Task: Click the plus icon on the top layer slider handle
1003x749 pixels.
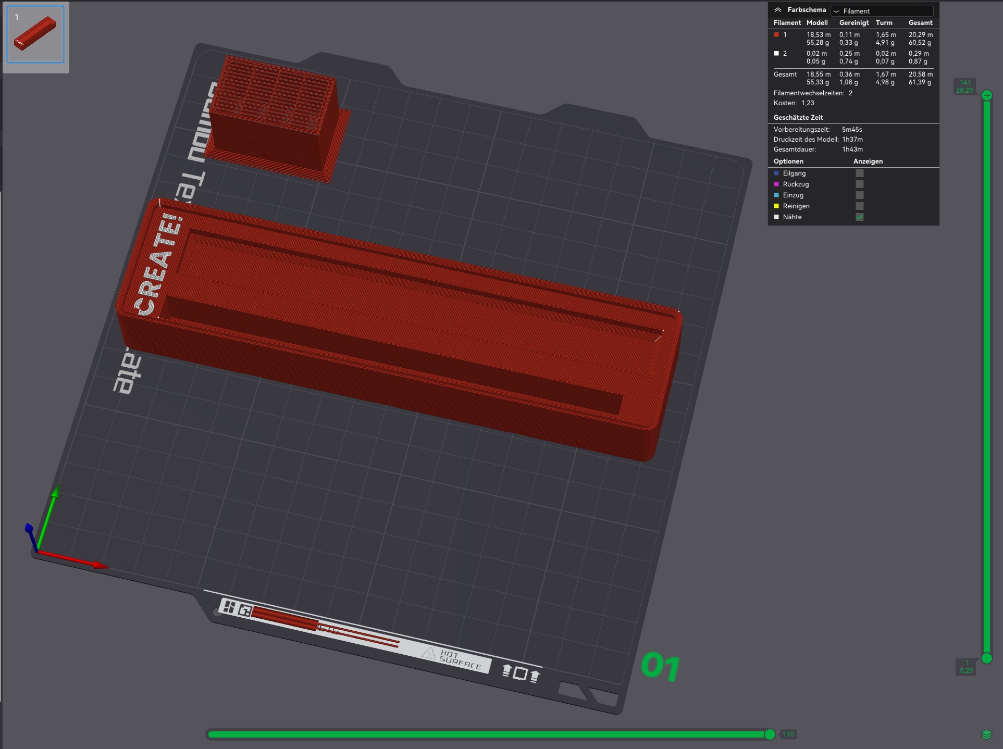Action: pyautogui.click(x=986, y=95)
